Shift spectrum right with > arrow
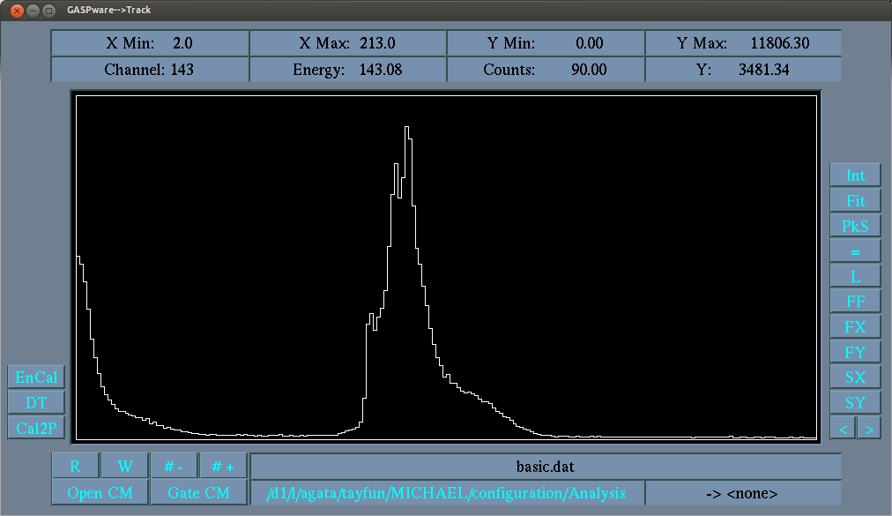Screen dimensions: 892x516 868,430
